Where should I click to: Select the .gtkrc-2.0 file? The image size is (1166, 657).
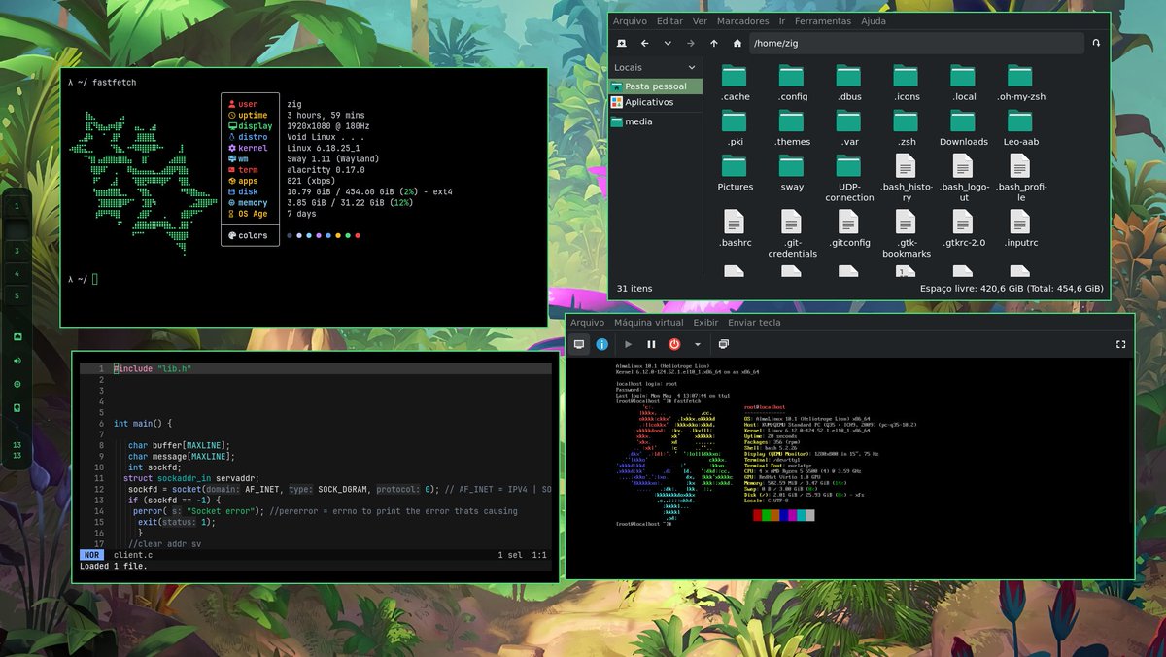(964, 229)
